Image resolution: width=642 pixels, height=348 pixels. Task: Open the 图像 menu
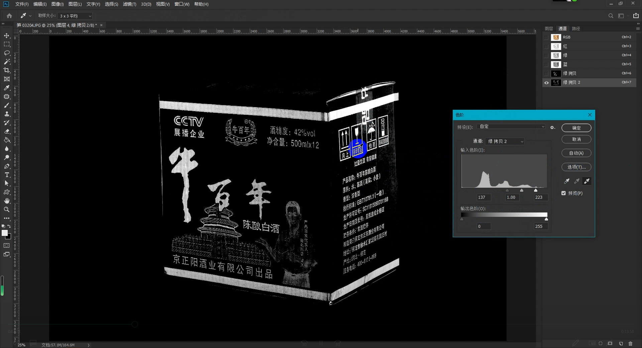58,4
